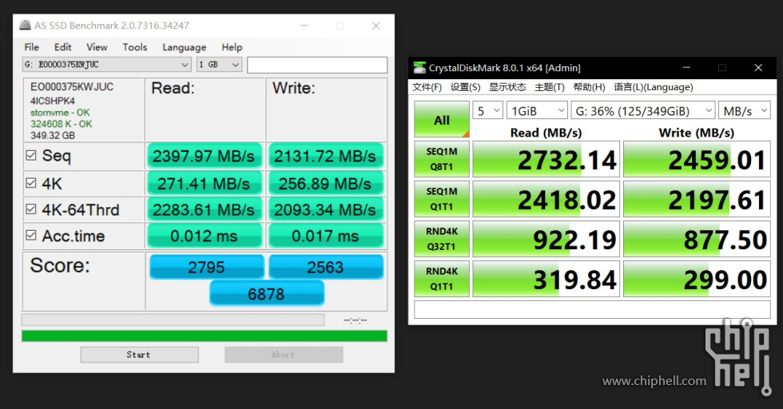
Task: Open the File menu in AS SSD Benchmark
Action: [31, 47]
